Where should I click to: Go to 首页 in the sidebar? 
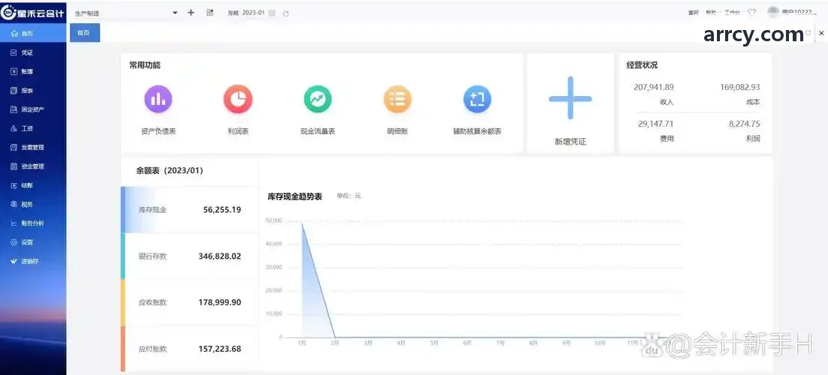[33, 33]
